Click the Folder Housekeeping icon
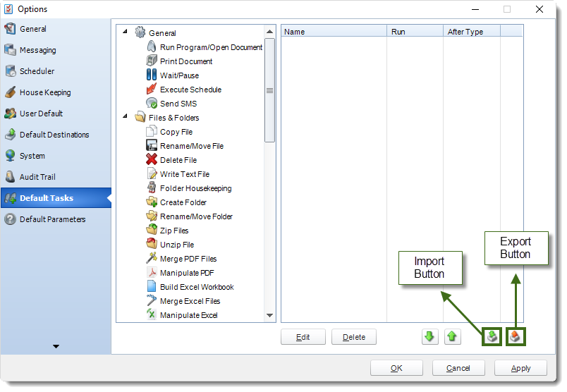Viewport: 567px width, 392px height. (152, 188)
